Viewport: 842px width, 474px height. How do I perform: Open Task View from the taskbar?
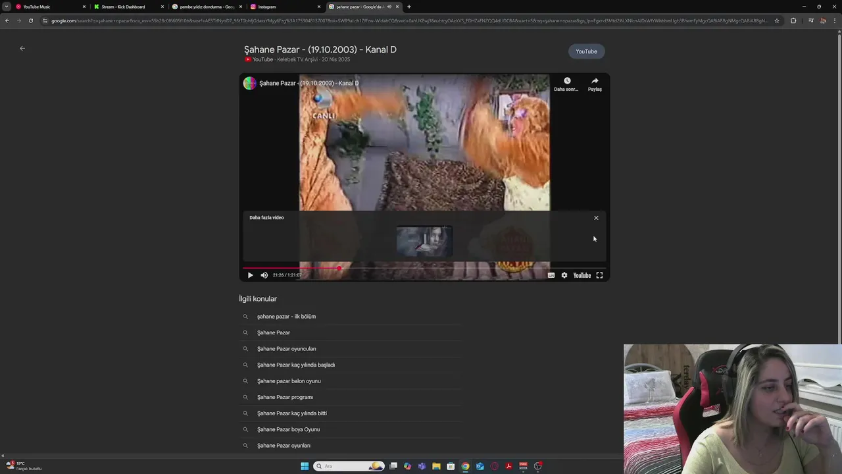click(393, 466)
